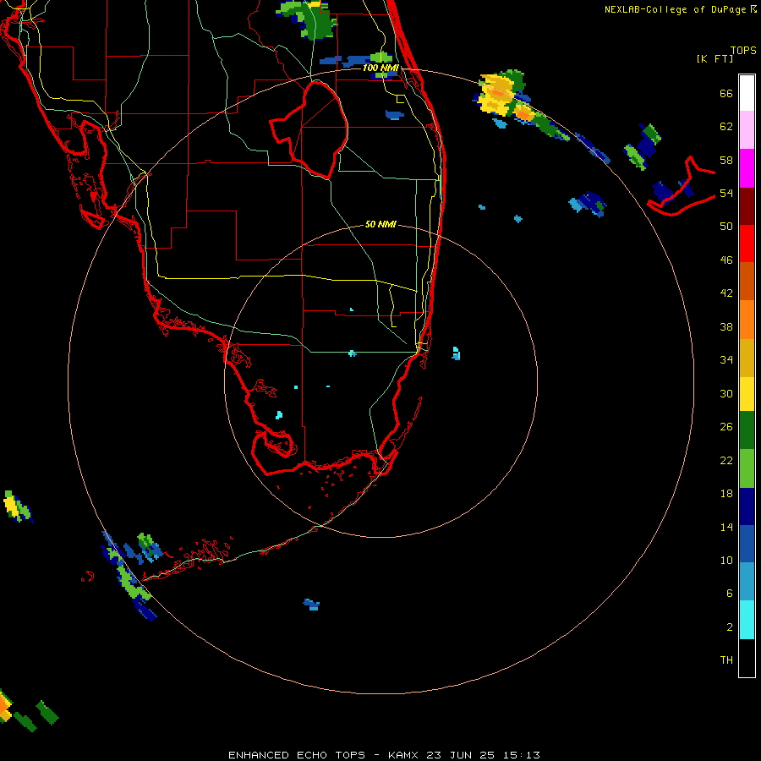Viewport: 761px width, 761px height.
Task: Click the 2 legend number
Action: tap(730, 627)
